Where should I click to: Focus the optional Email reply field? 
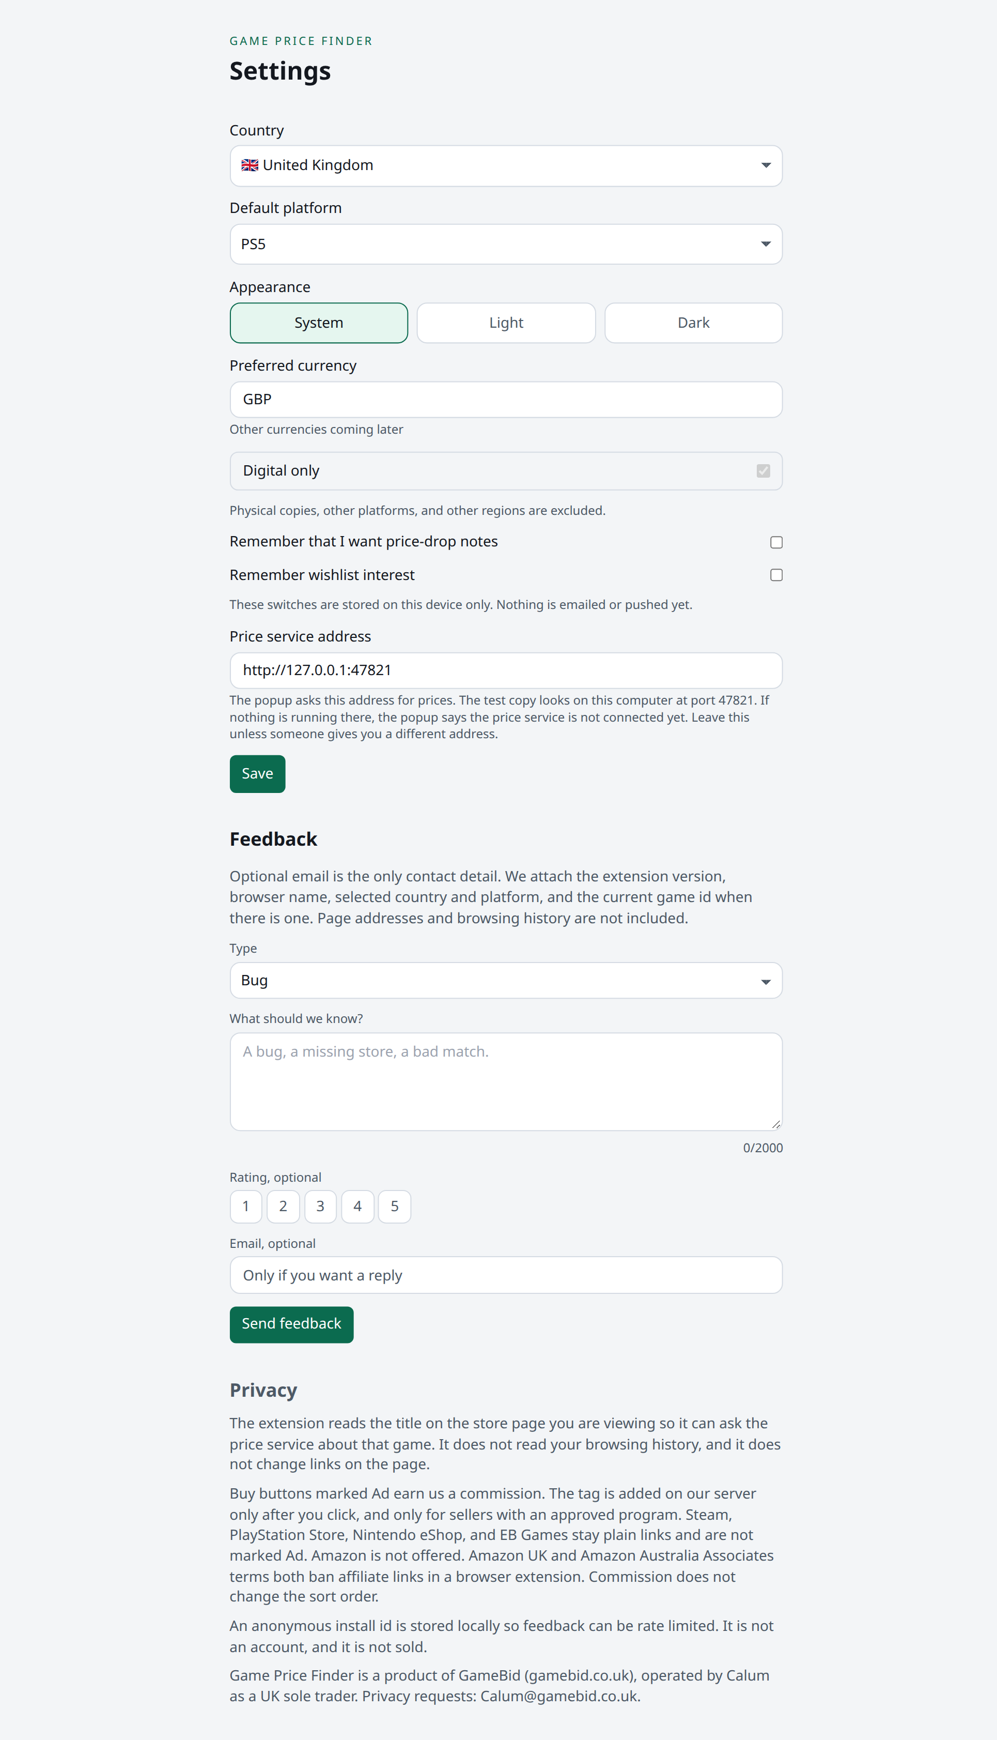pos(506,1275)
